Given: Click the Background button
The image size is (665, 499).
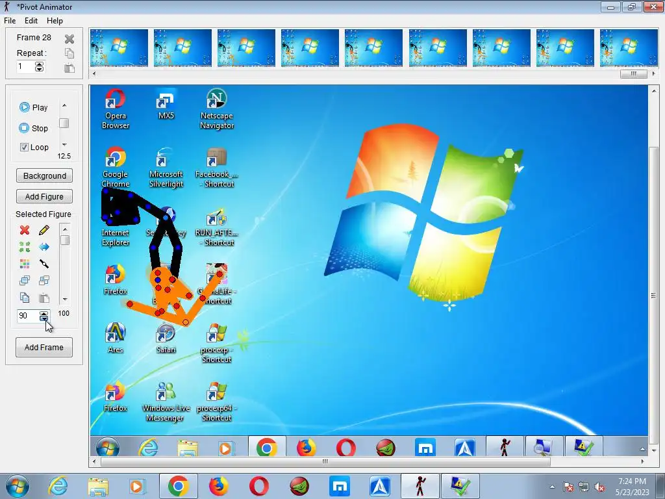Looking at the screenshot, I should tap(45, 175).
